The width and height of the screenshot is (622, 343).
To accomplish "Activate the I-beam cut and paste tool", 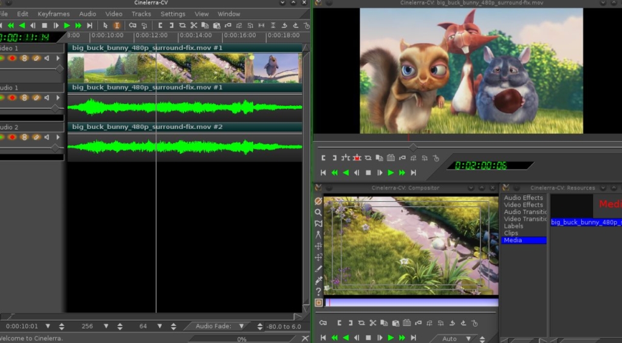I will click(117, 26).
